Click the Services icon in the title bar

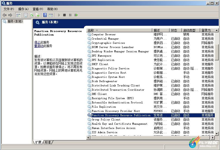coord(4,3)
